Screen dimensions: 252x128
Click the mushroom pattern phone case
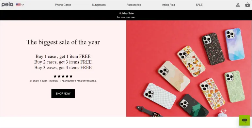pos(212,94)
